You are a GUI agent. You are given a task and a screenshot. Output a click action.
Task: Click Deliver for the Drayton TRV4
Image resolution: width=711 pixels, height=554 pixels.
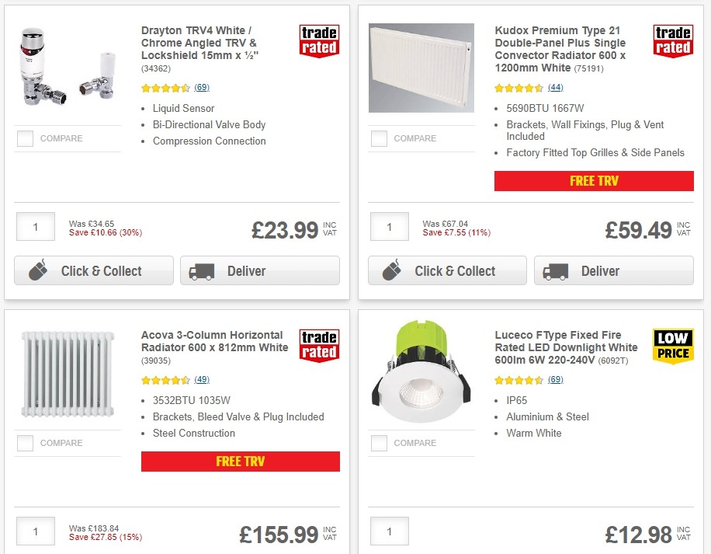pos(259,270)
